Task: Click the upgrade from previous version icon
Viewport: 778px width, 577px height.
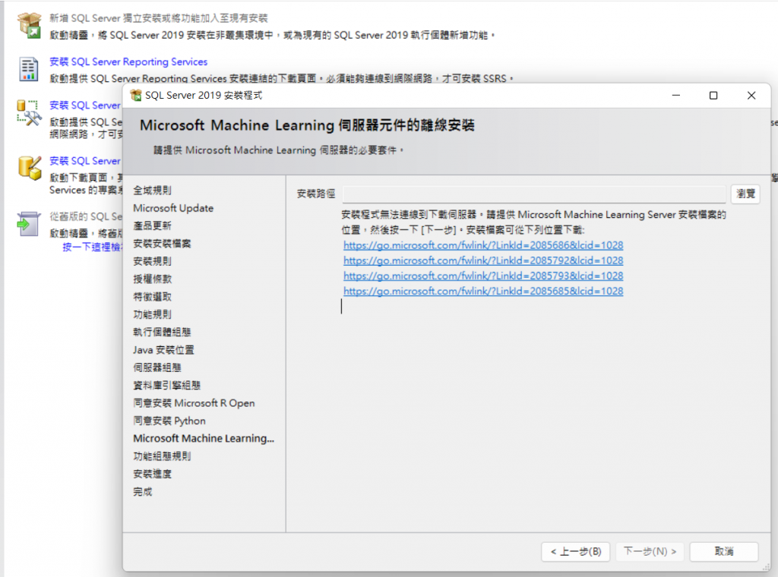Action: (x=28, y=224)
